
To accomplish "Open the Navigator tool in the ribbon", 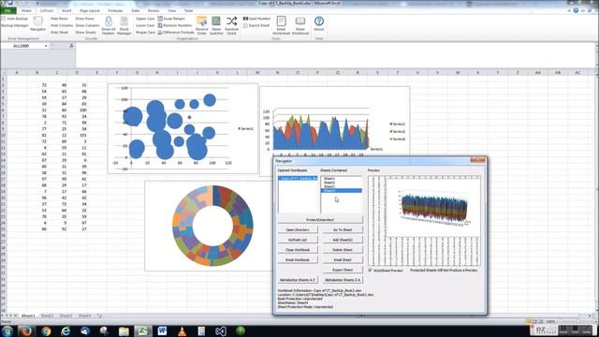I will 37,24.
